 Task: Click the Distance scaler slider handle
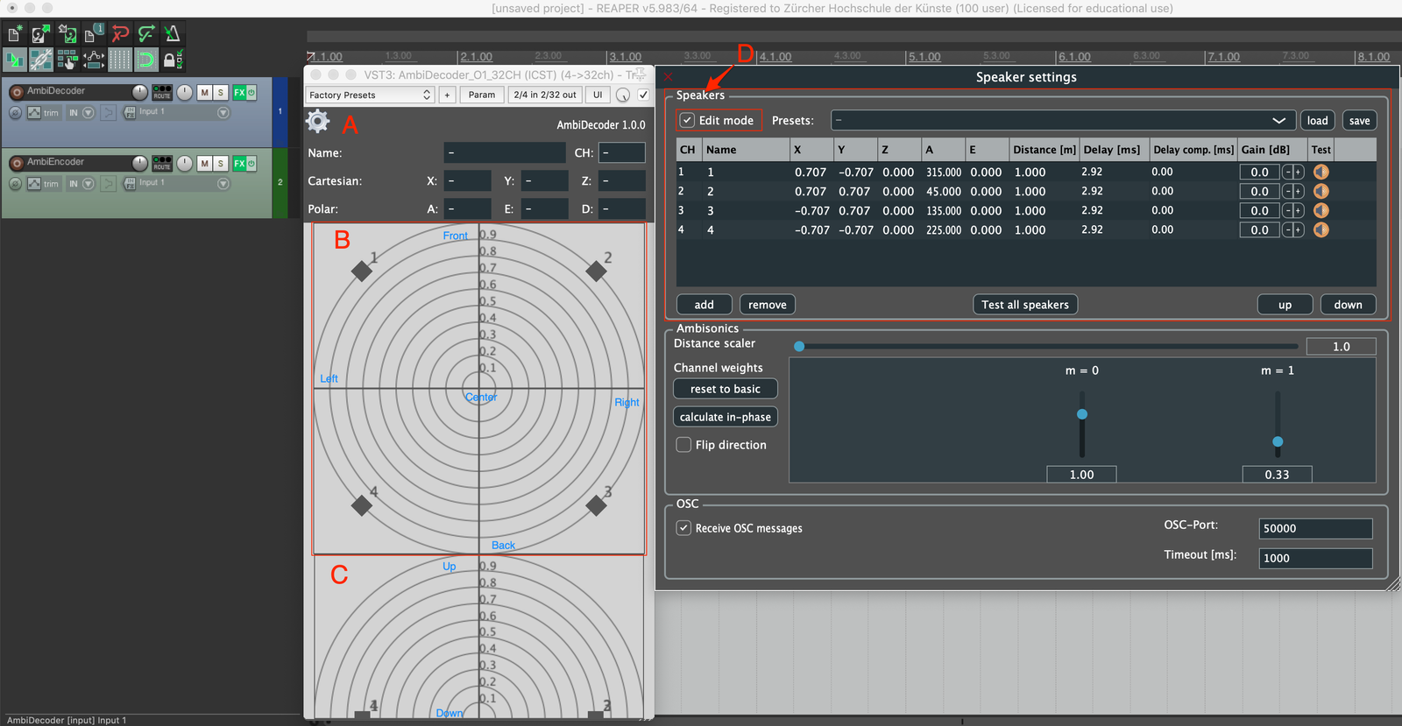click(x=799, y=346)
